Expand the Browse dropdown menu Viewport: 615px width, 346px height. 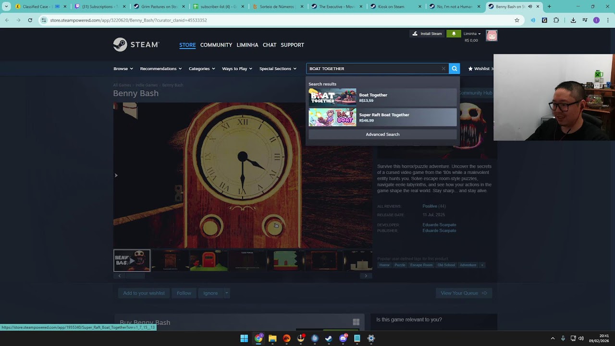click(x=123, y=69)
